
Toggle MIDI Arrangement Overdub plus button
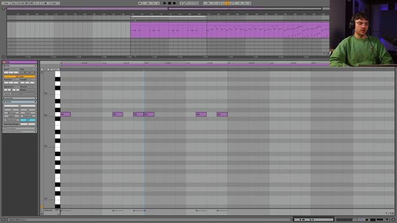point(181,3)
